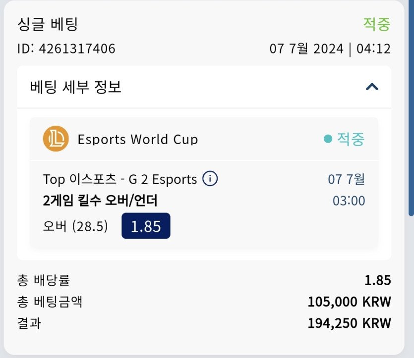The image size is (414, 358).
Task: Click the 105,000 KRW stake amount
Action: coord(350,302)
